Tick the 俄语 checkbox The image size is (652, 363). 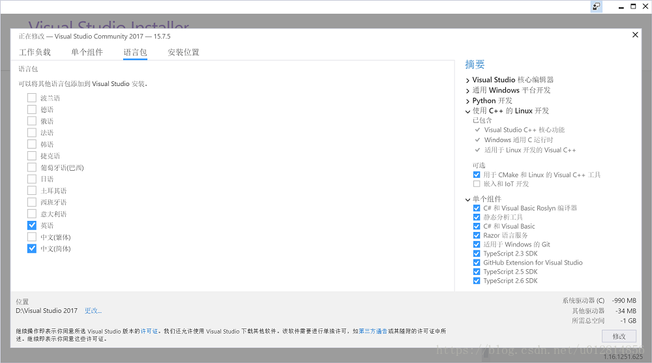[31, 121]
